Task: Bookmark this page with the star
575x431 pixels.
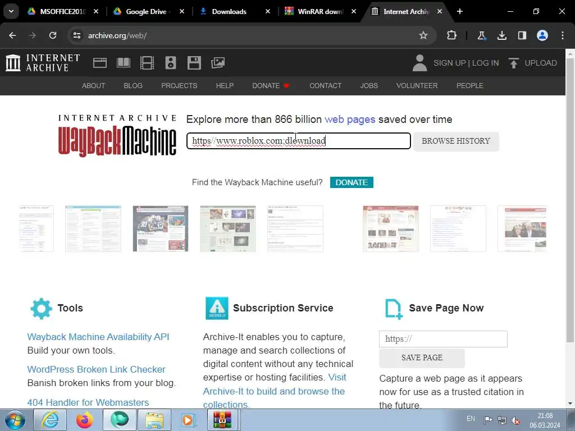Action: point(423,35)
